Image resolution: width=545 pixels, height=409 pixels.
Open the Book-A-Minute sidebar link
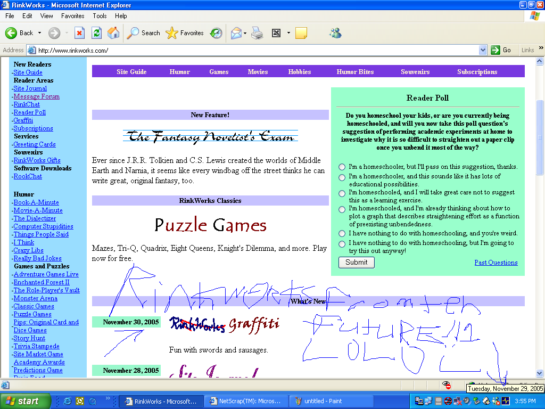(36, 202)
